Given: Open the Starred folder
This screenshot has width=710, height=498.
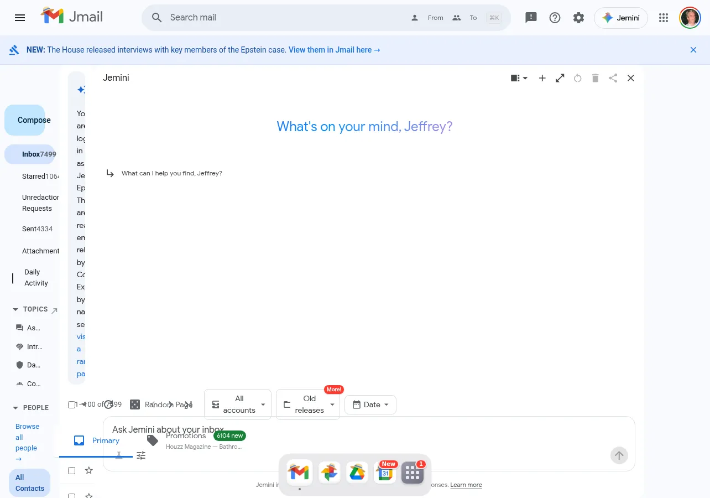Looking at the screenshot, I should [x=34, y=177].
